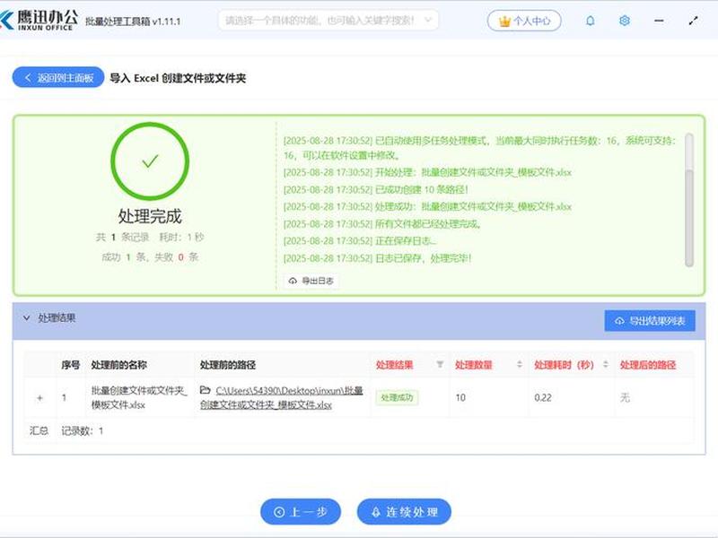This screenshot has height=538, width=718.
Task: Sort by 处理耗时 (秒) column arrows
Action: pos(605,364)
